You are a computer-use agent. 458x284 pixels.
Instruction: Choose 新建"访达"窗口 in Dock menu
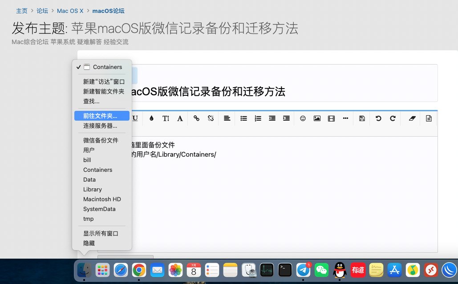click(x=102, y=81)
